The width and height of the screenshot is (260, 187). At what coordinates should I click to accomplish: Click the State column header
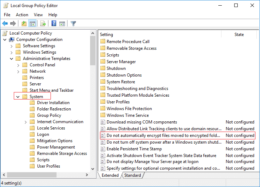tap(239, 35)
